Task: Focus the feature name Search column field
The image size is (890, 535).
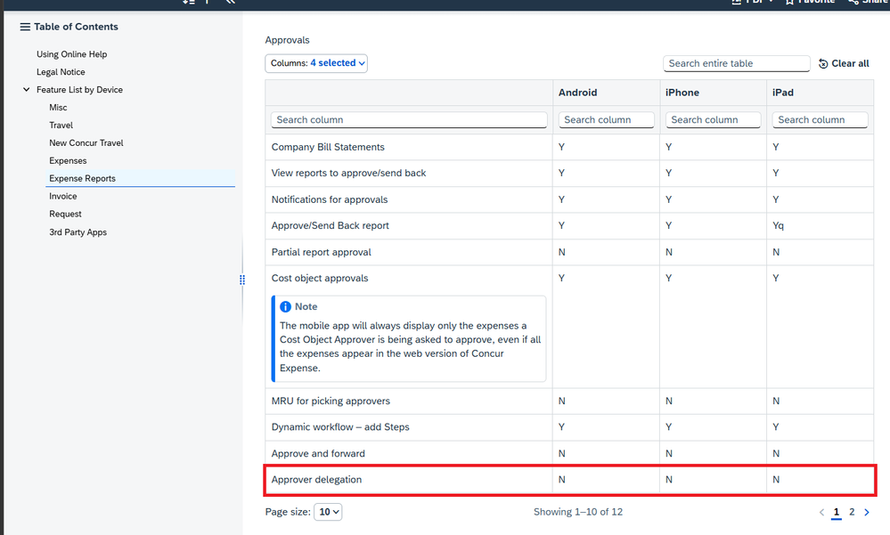Action: (x=409, y=119)
